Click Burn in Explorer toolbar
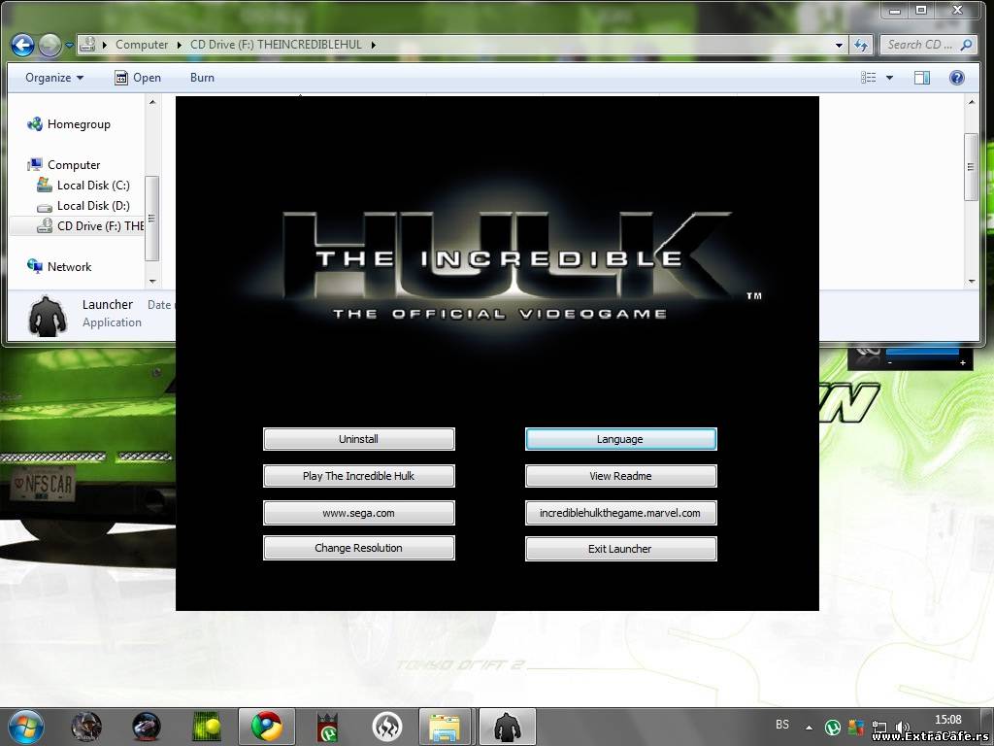Screen dimensions: 994x746 pos(202,78)
